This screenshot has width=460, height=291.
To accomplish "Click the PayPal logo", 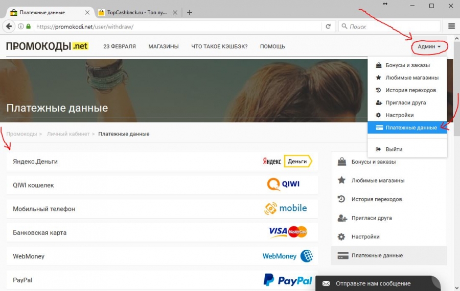I will 287,280.
